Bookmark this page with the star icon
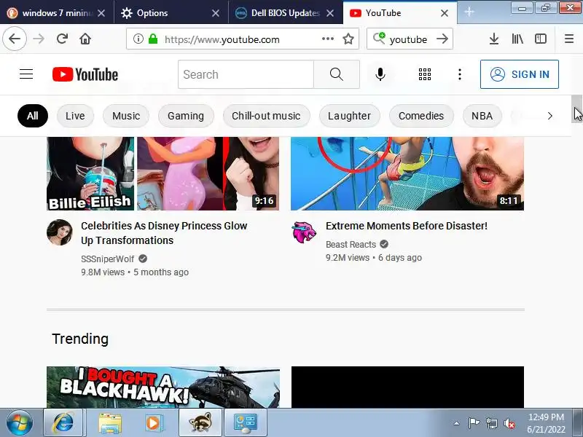Viewport: 583px width, 437px height. [348, 39]
